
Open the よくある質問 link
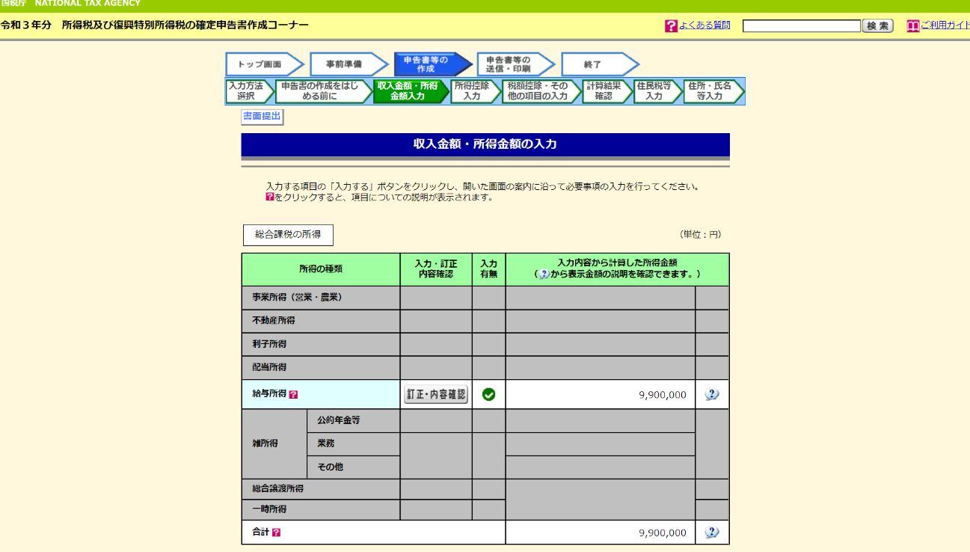[705, 25]
